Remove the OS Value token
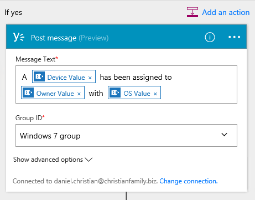 click(x=155, y=94)
